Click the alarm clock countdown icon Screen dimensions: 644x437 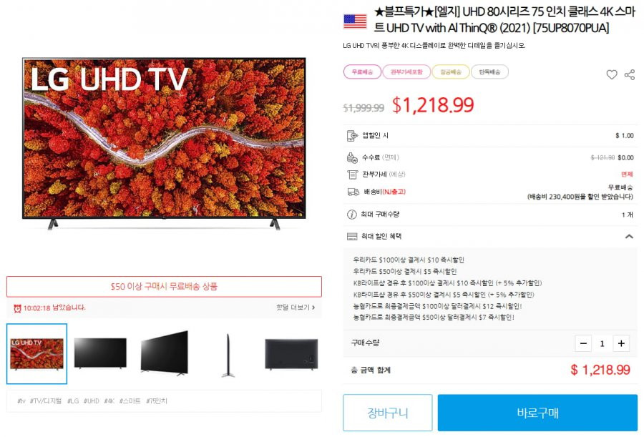click(17, 308)
